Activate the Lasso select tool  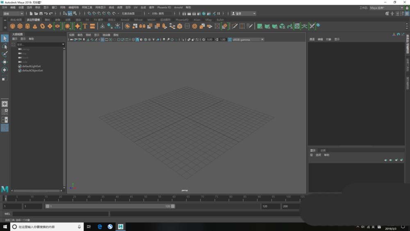pos(5,46)
